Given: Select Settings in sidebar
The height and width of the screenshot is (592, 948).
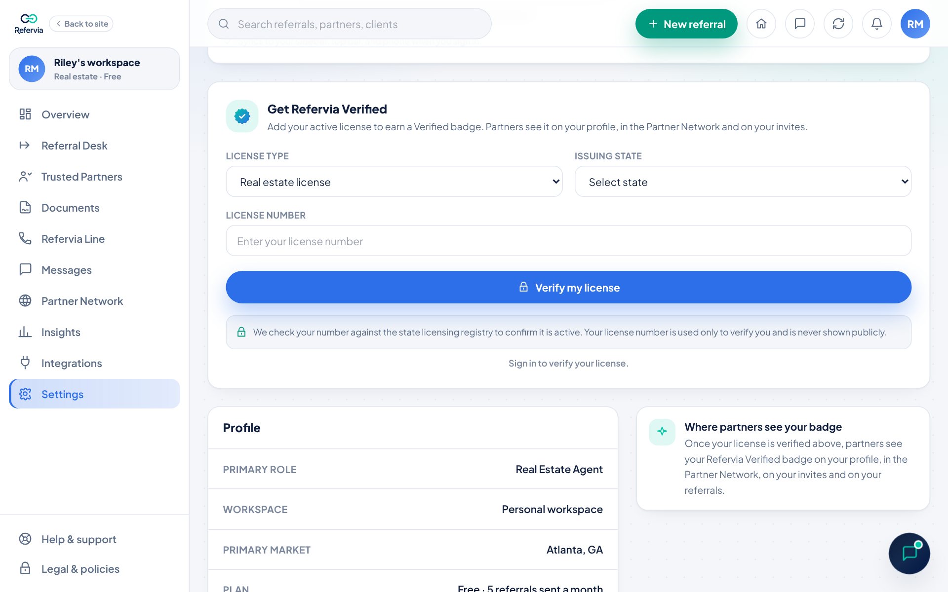Looking at the screenshot, I should click(94, 394).
